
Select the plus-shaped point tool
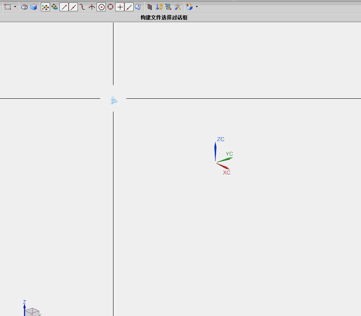[120, 7]
